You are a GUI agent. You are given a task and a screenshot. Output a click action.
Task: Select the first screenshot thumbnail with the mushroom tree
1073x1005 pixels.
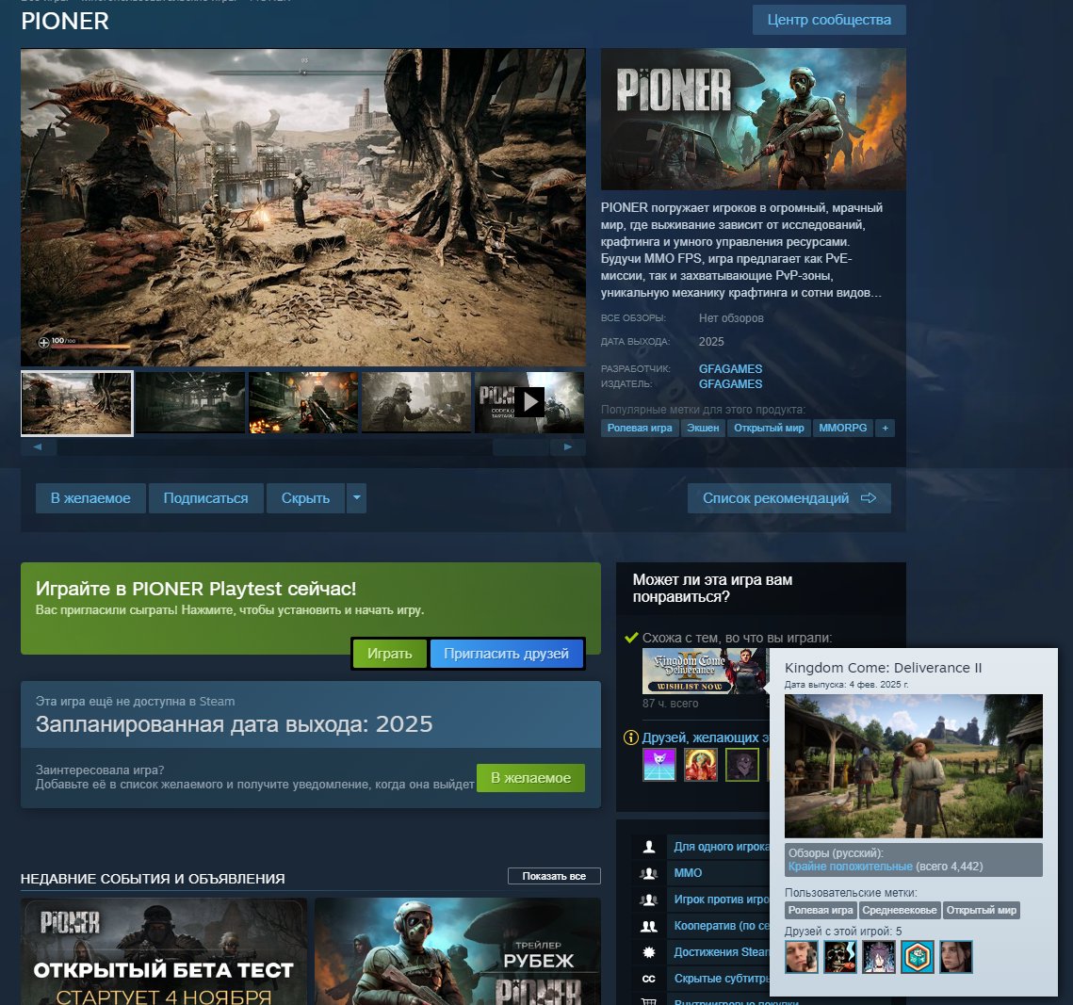click(x=76, y=403)
